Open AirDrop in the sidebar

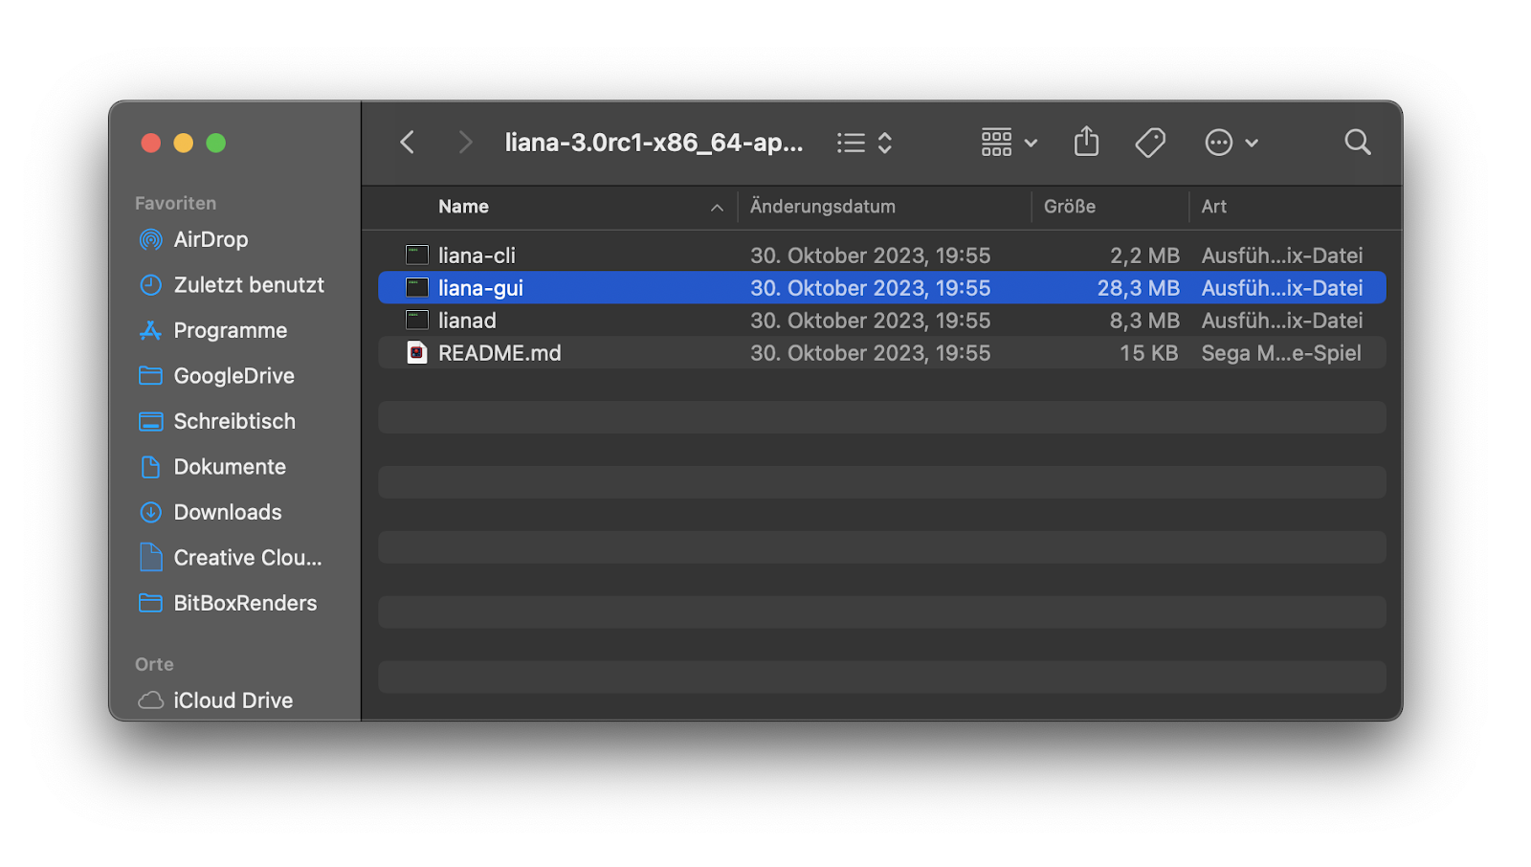(211, 239)
